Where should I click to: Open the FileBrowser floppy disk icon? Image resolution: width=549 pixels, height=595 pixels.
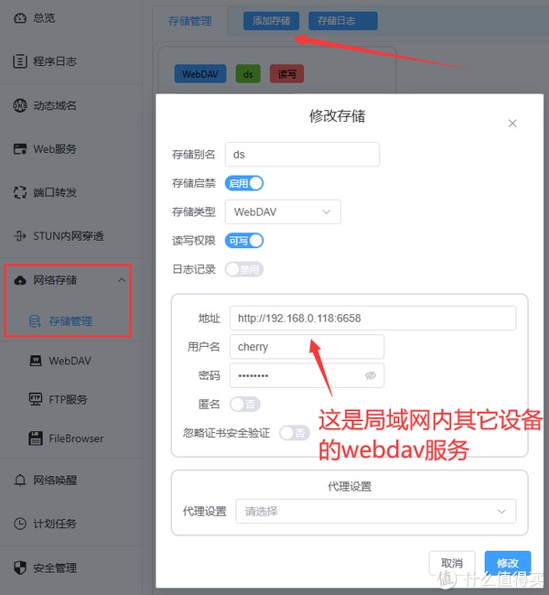(36, 438)
